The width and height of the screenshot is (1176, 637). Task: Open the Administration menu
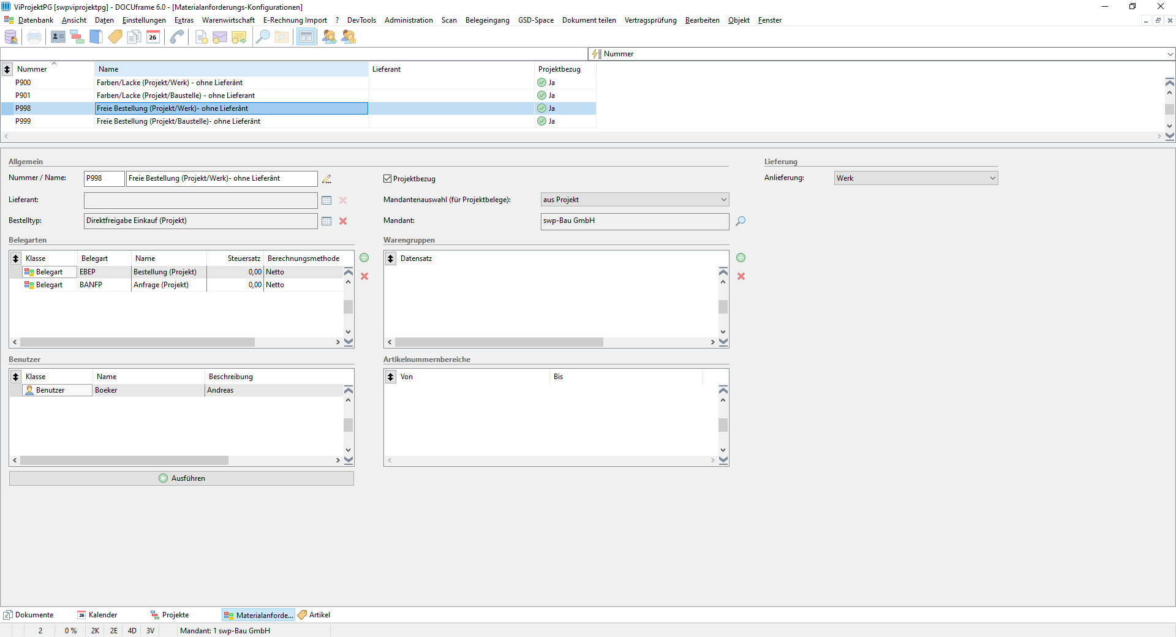[x=409, y=20]
